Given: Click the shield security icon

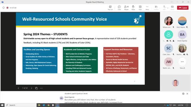Looking at the screenshot, I should (4, 8).
